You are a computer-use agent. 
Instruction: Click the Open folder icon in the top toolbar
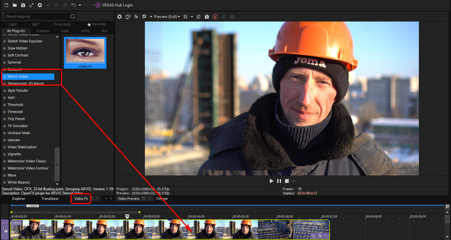[15, 5]
